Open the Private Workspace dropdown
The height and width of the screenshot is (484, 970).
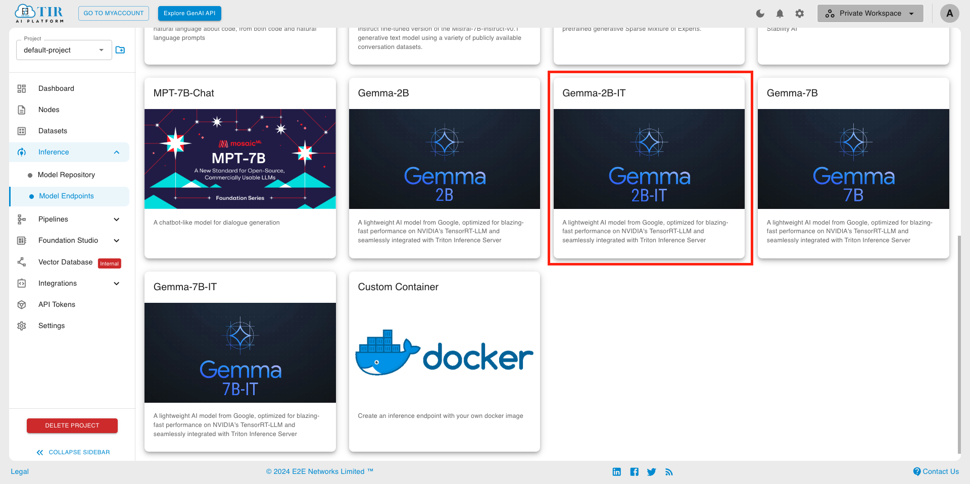(870, 13)
